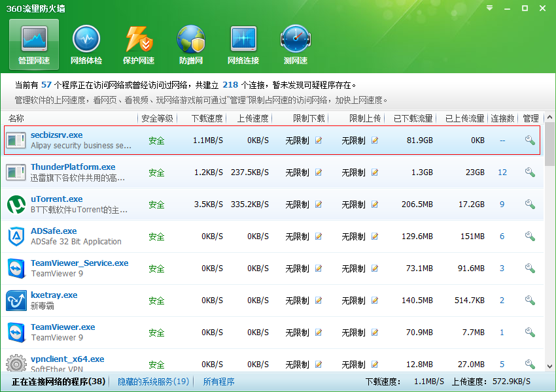
Task: Edit upload limit for uTorrent.exe
Action: pyautogui.click(x=375, y=204)
